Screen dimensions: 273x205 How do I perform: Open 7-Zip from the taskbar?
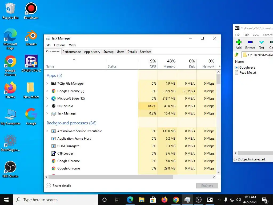(210, 200)
